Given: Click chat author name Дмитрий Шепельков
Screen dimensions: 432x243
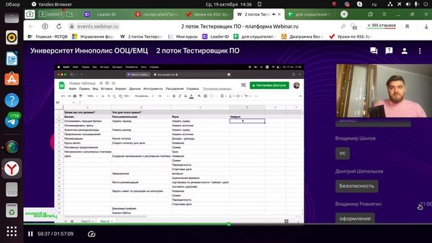Looking at the screenshot, I should 359,171.
